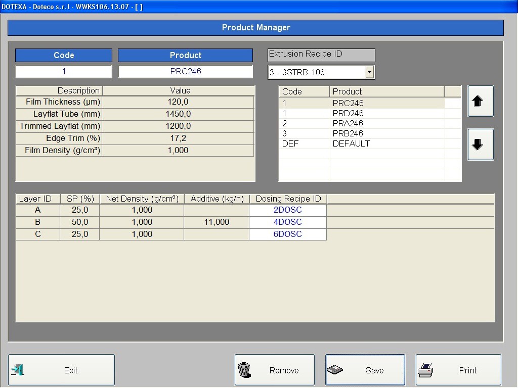518x388 pixels.
Task: Click the Edge Trim (%) description label
Action: click(59, 138)
